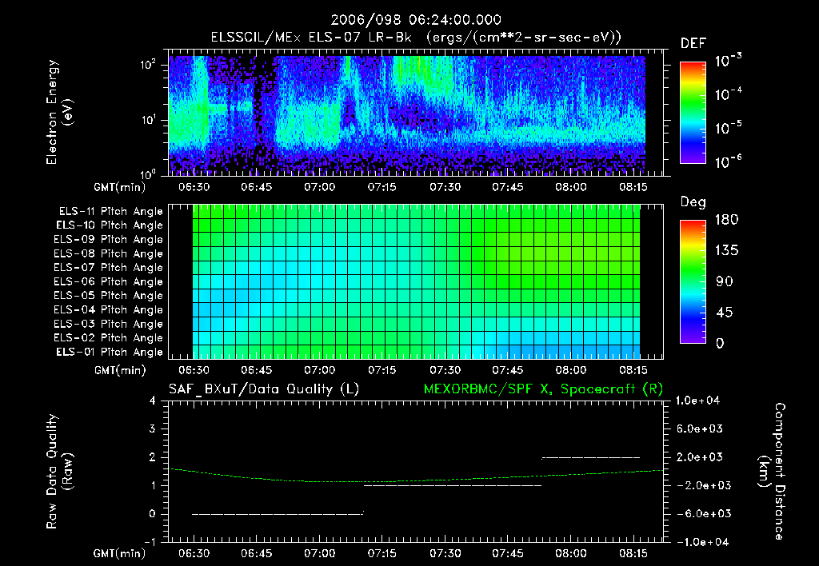This screenshot has height=566, width=819.
Task: Pick the DEF rainbow colorbar
Action: tap(693, 113)
